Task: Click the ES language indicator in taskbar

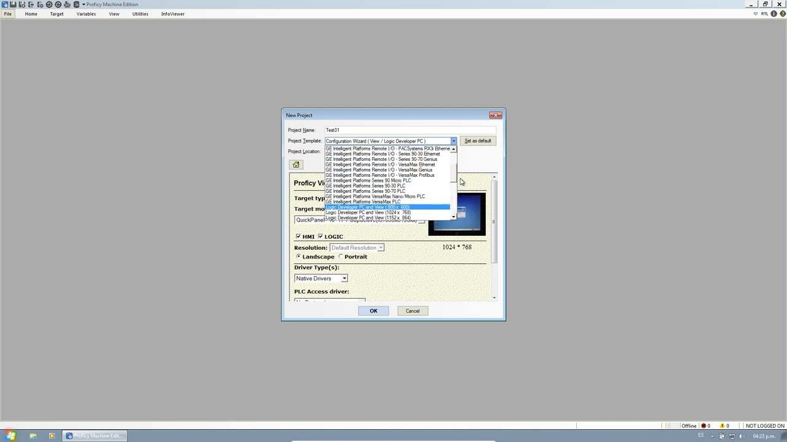Action: coord(700,436)
